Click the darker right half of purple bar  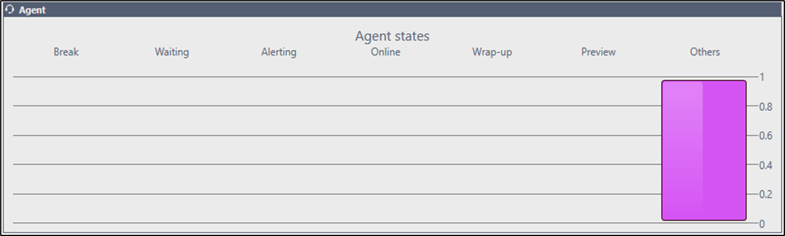click(x=725, y=150)
